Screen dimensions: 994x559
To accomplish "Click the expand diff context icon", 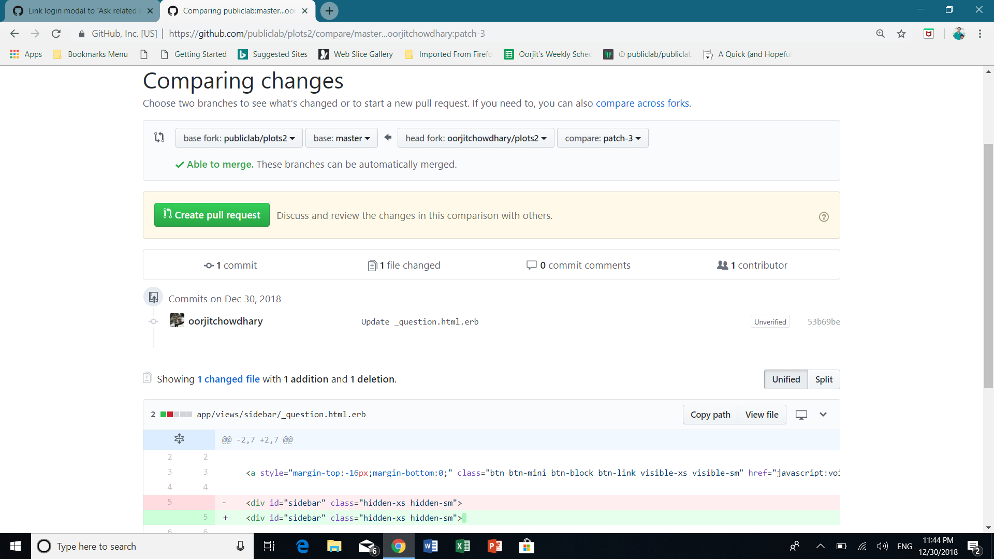I will click(x=179, y=439).
